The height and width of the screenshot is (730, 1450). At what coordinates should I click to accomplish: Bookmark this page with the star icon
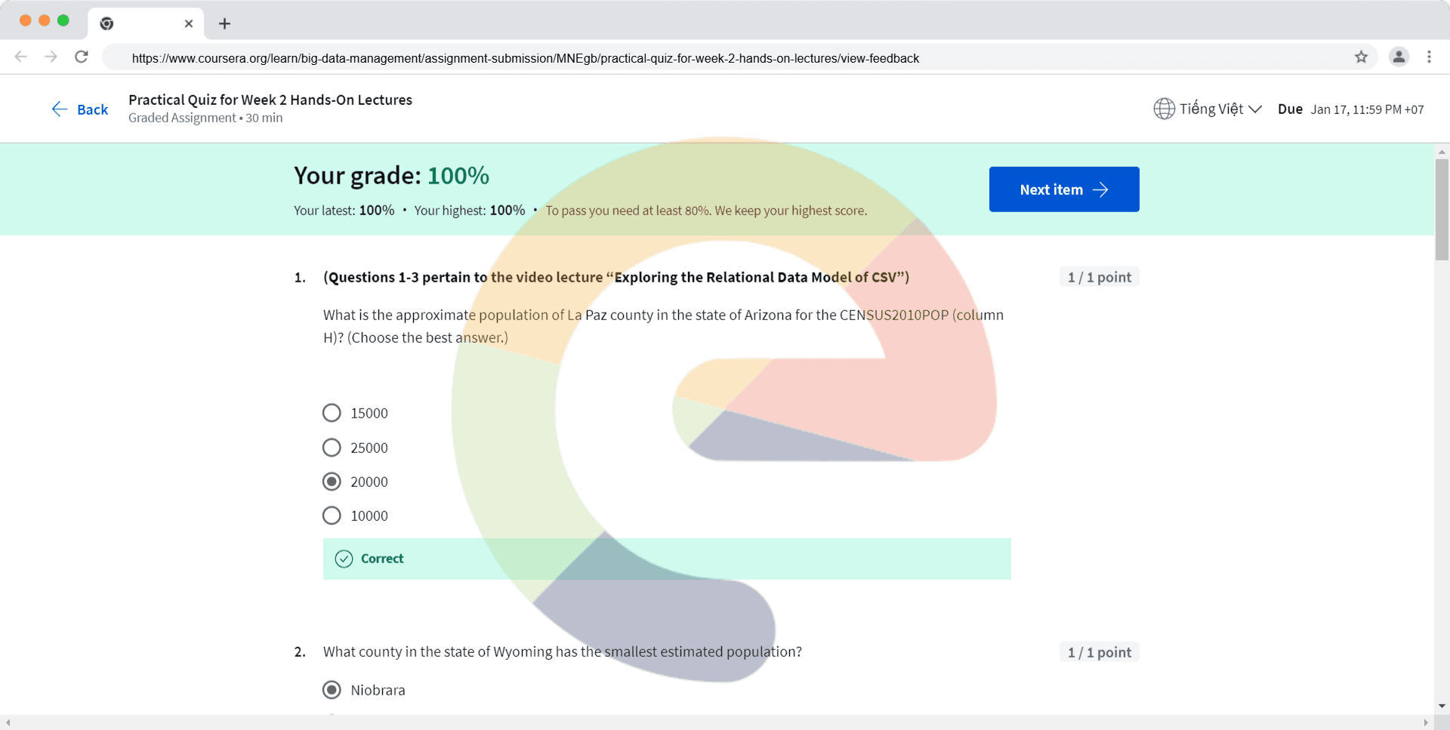coord(1361,57)
